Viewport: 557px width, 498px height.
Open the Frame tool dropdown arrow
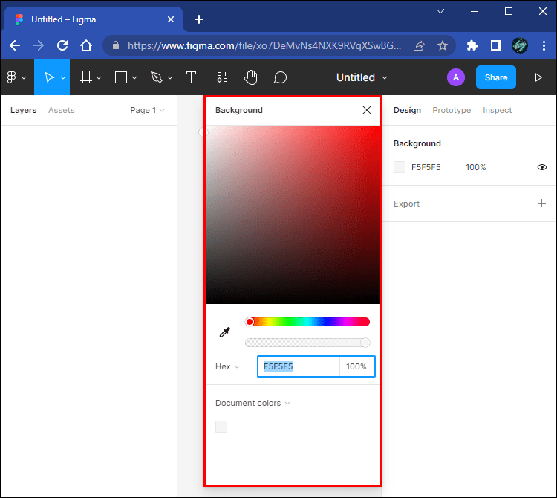[x=100, y=77]
